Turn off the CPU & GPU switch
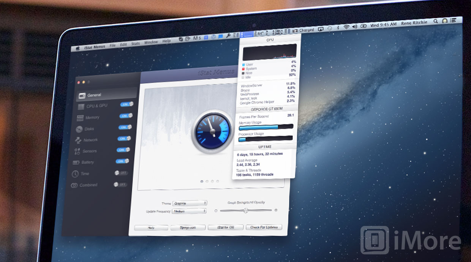This screenshot has height=262, width=471. (126, 104)
